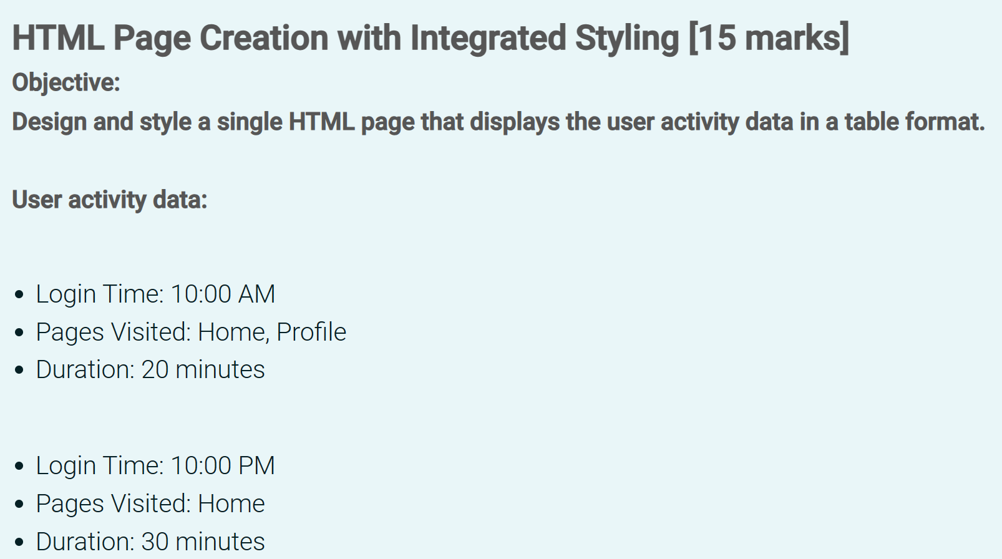Click the 'User activity data:' label
This screenshot has width=1002, height=559.
click(x=110, y=200)
